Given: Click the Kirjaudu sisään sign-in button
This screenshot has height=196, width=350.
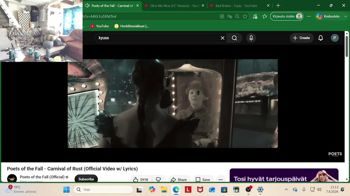Looking at the screenshot, I should pos(287,16).
